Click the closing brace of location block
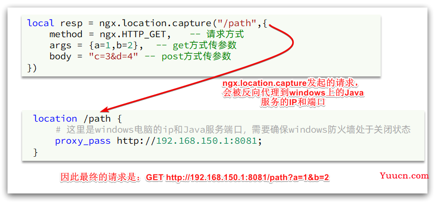435x203 pixels. [x=35, y=152]
